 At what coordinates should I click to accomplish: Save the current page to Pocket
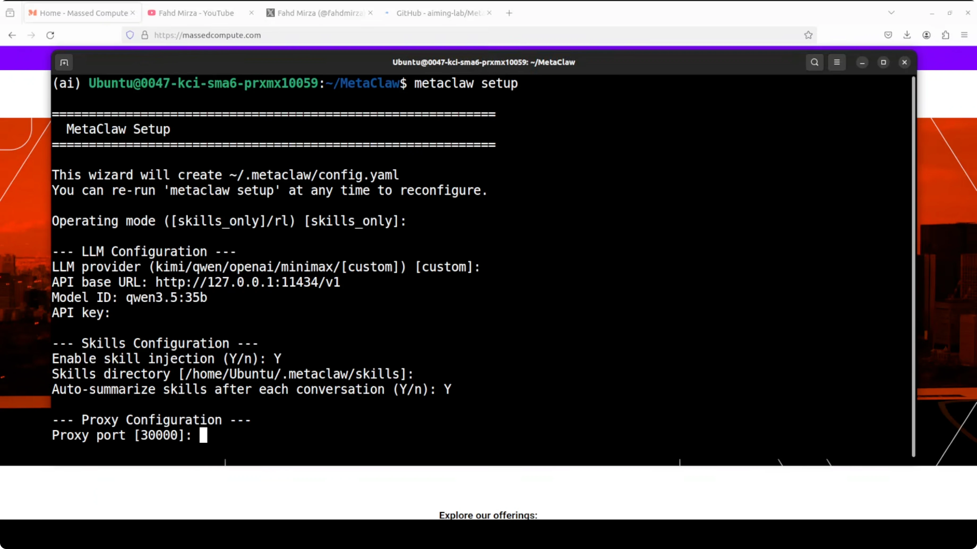(x=888, y=35)
